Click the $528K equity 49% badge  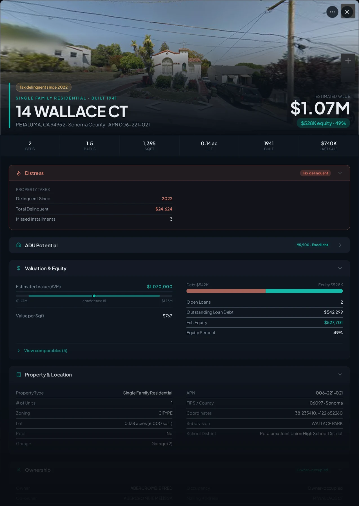[x=323, y=123]
